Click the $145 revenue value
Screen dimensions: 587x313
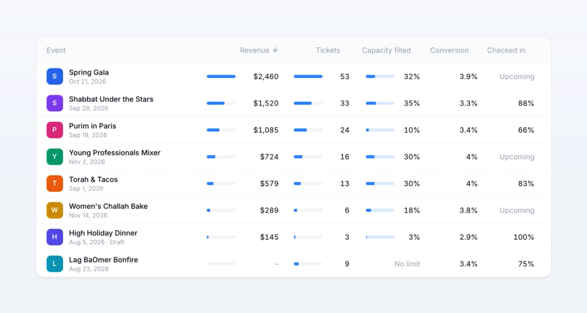(269, 237)
